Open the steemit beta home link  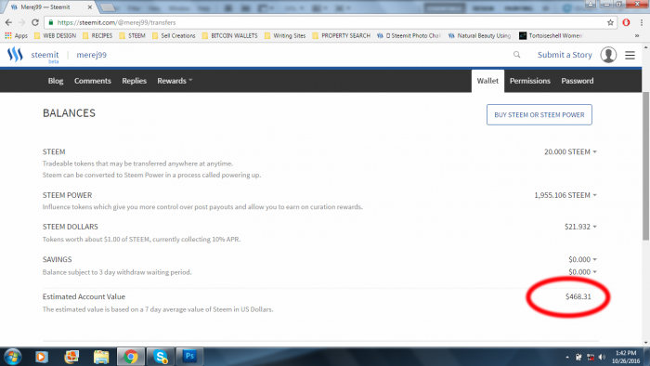pos(45,56)
